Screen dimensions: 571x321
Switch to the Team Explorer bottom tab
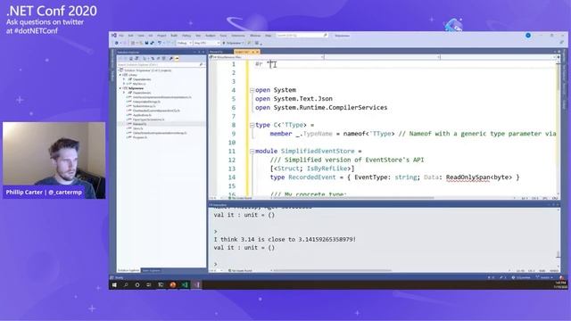(x=151, y=270)
